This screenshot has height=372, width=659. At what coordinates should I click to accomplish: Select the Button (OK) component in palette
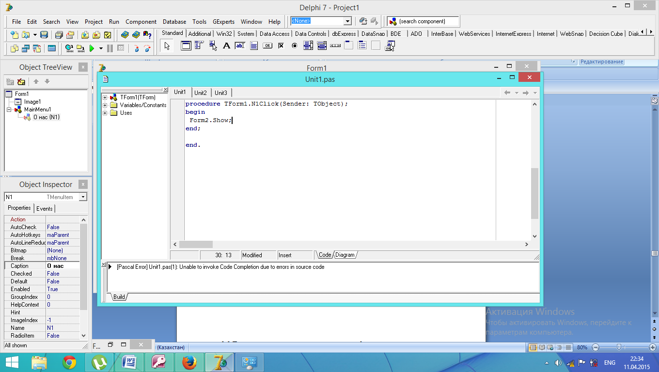click(267, 46)
